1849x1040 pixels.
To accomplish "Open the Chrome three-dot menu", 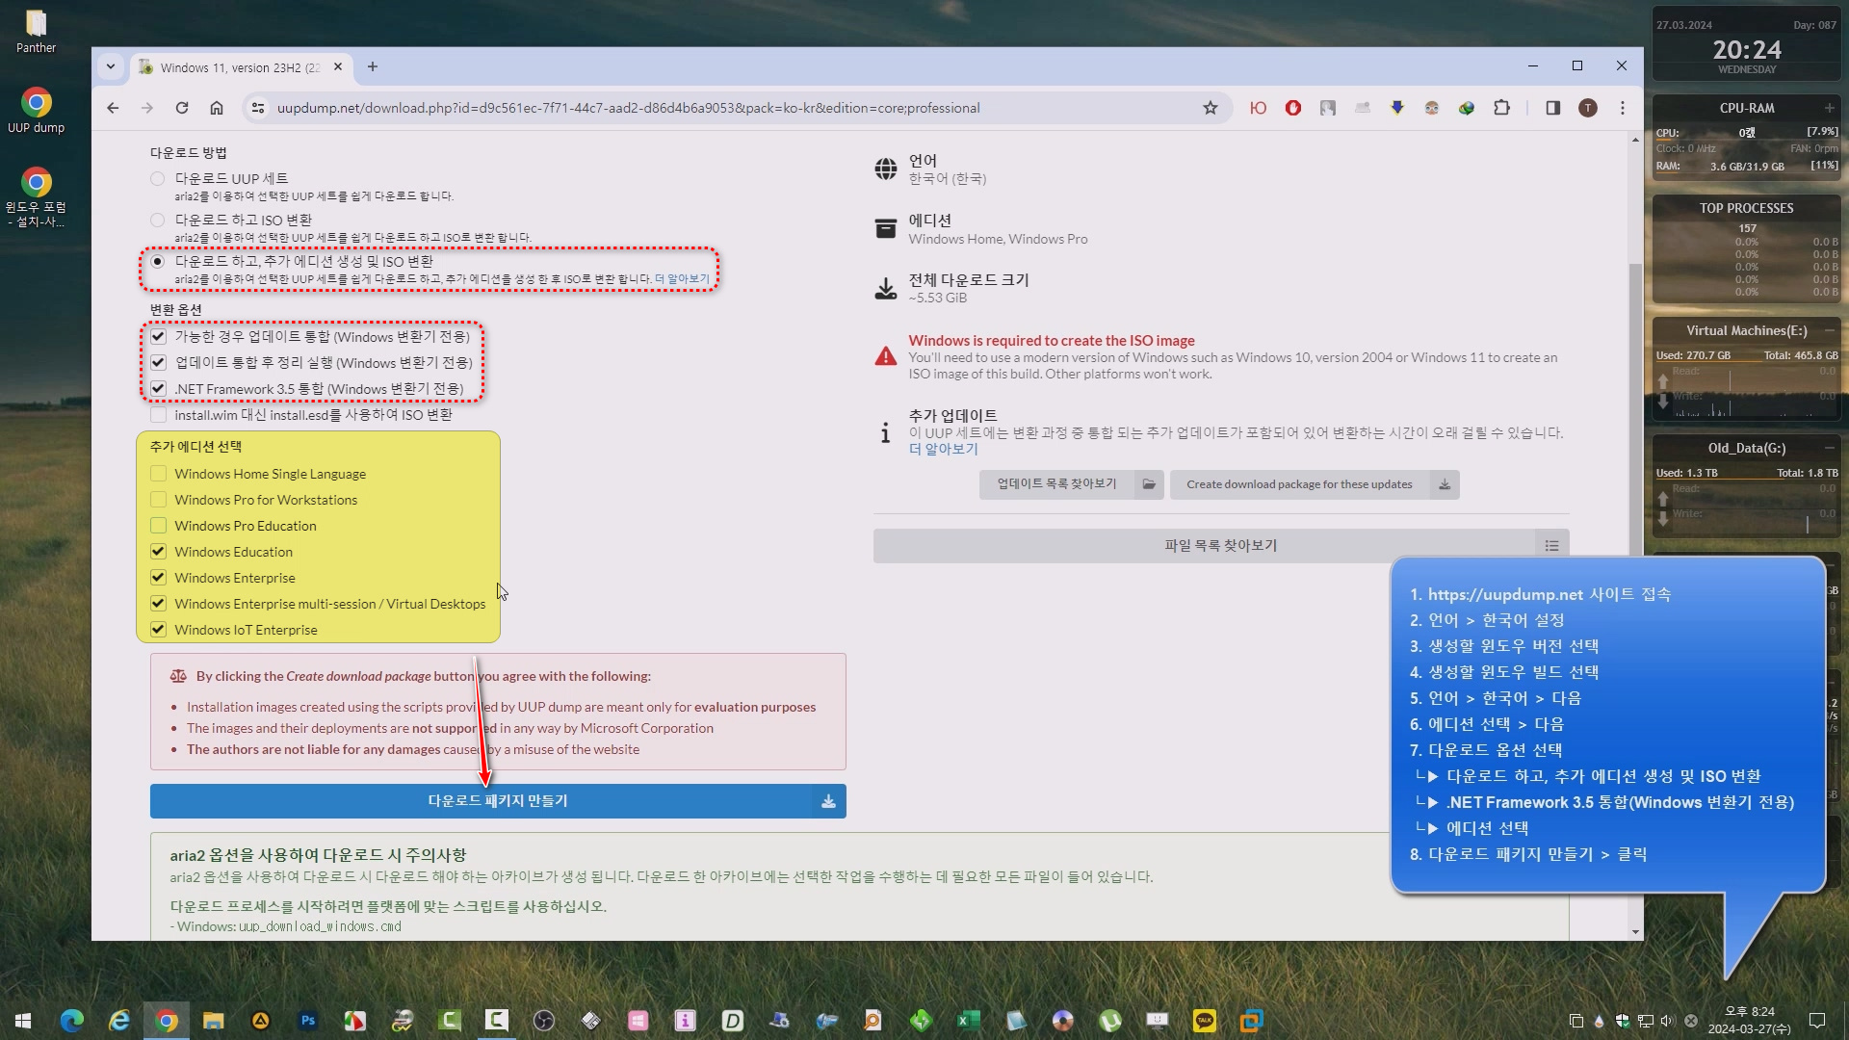I will tap(1623, 108).
